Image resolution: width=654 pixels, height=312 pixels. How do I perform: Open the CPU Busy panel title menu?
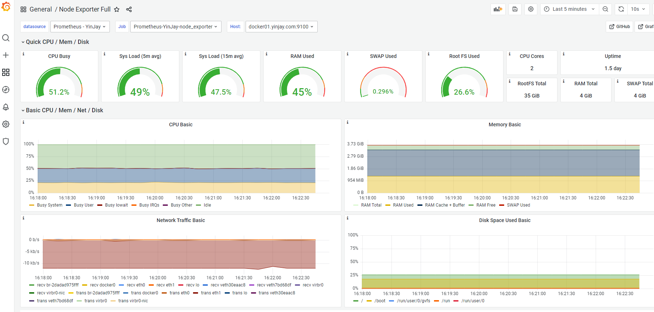click(x=59, y=56)
